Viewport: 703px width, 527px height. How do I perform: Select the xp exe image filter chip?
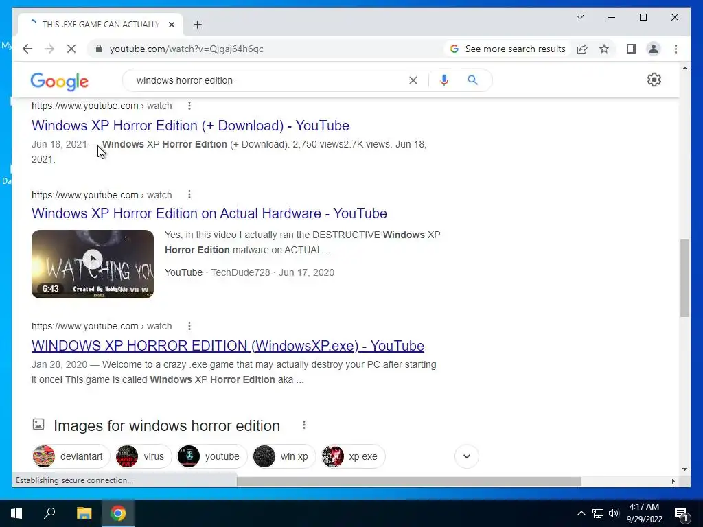[x=353, y=456]
